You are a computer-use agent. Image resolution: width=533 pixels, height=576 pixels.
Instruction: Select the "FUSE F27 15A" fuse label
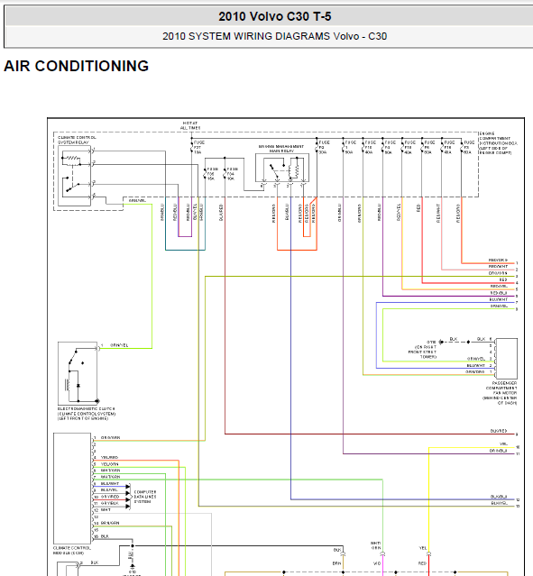click(x=199, y=147)
